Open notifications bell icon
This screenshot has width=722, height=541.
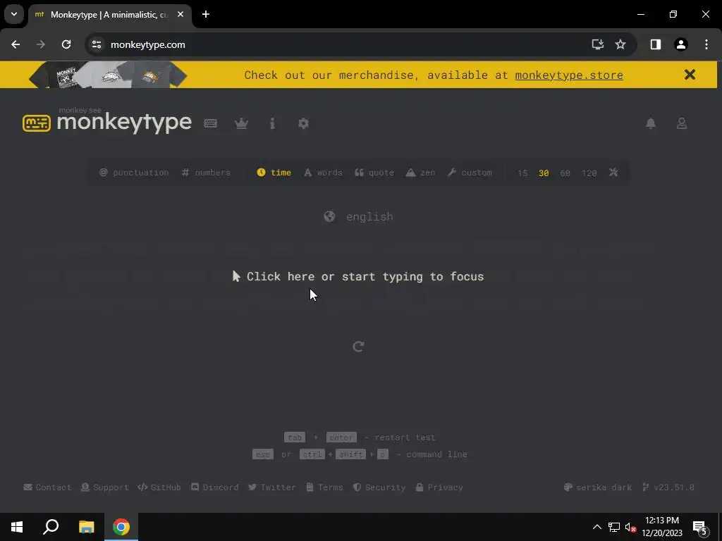coord(651,123)
